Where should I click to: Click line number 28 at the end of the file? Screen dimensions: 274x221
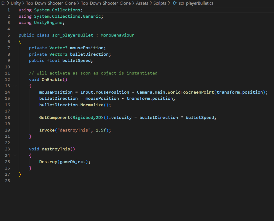(x=7, y=181)
